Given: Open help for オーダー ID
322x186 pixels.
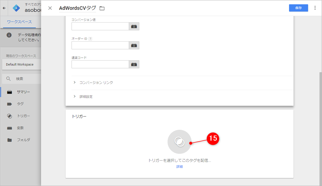Looking at the screenshot, I should (x=90, y=39).
